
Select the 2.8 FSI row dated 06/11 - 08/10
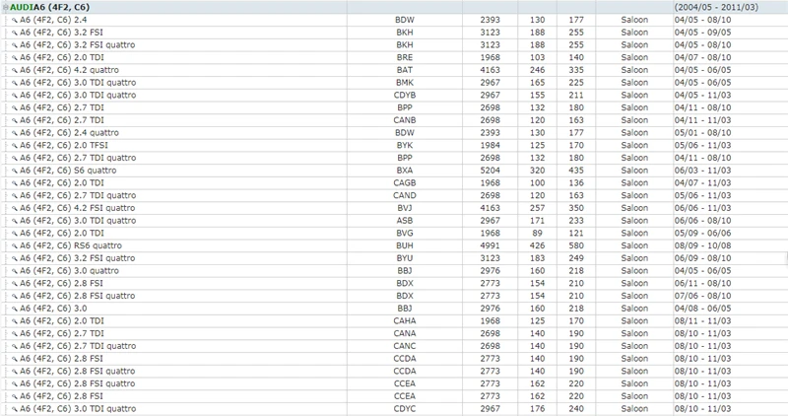pos(394,283)
